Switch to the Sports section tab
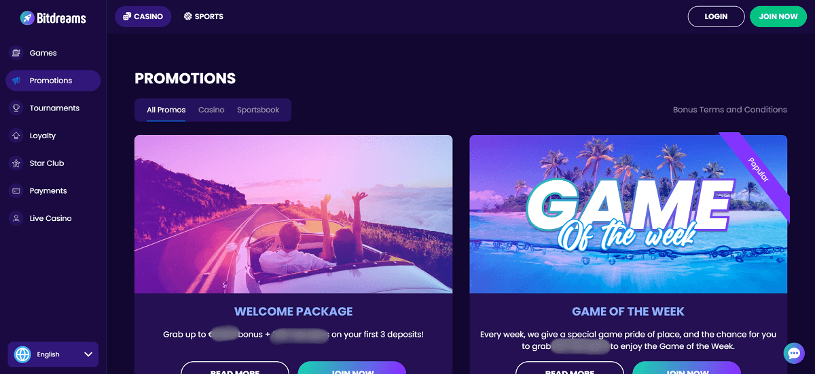815x374 pixels. 203,16
